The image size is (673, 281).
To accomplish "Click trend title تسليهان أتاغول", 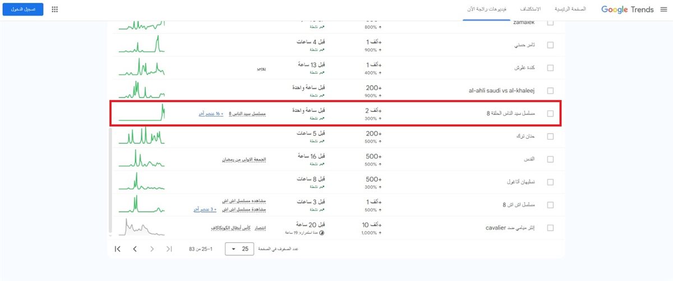I will click(x=521, y=182).
